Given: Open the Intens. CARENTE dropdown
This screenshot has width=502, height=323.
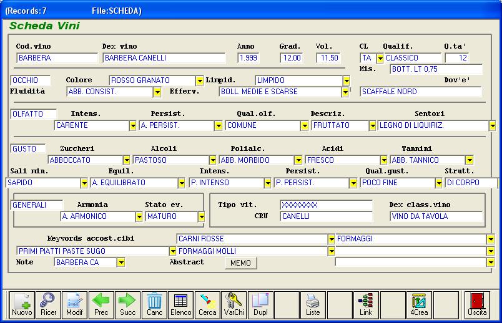Looking at the screenshot, I should coord(133,126).
